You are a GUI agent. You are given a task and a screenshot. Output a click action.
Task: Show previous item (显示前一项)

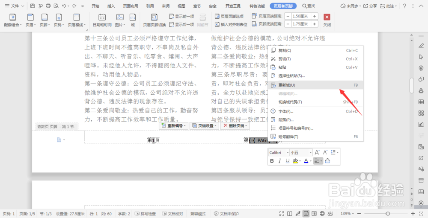181,16
